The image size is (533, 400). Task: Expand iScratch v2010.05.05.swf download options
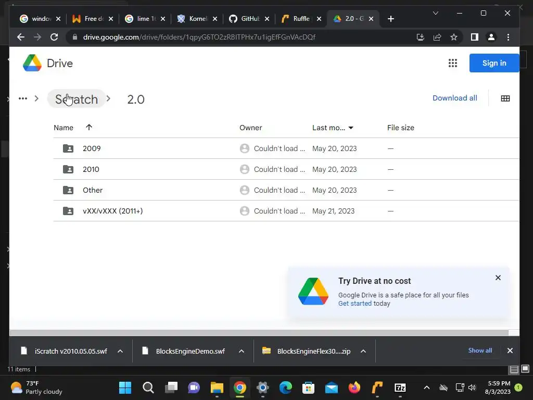pos(120,351)
